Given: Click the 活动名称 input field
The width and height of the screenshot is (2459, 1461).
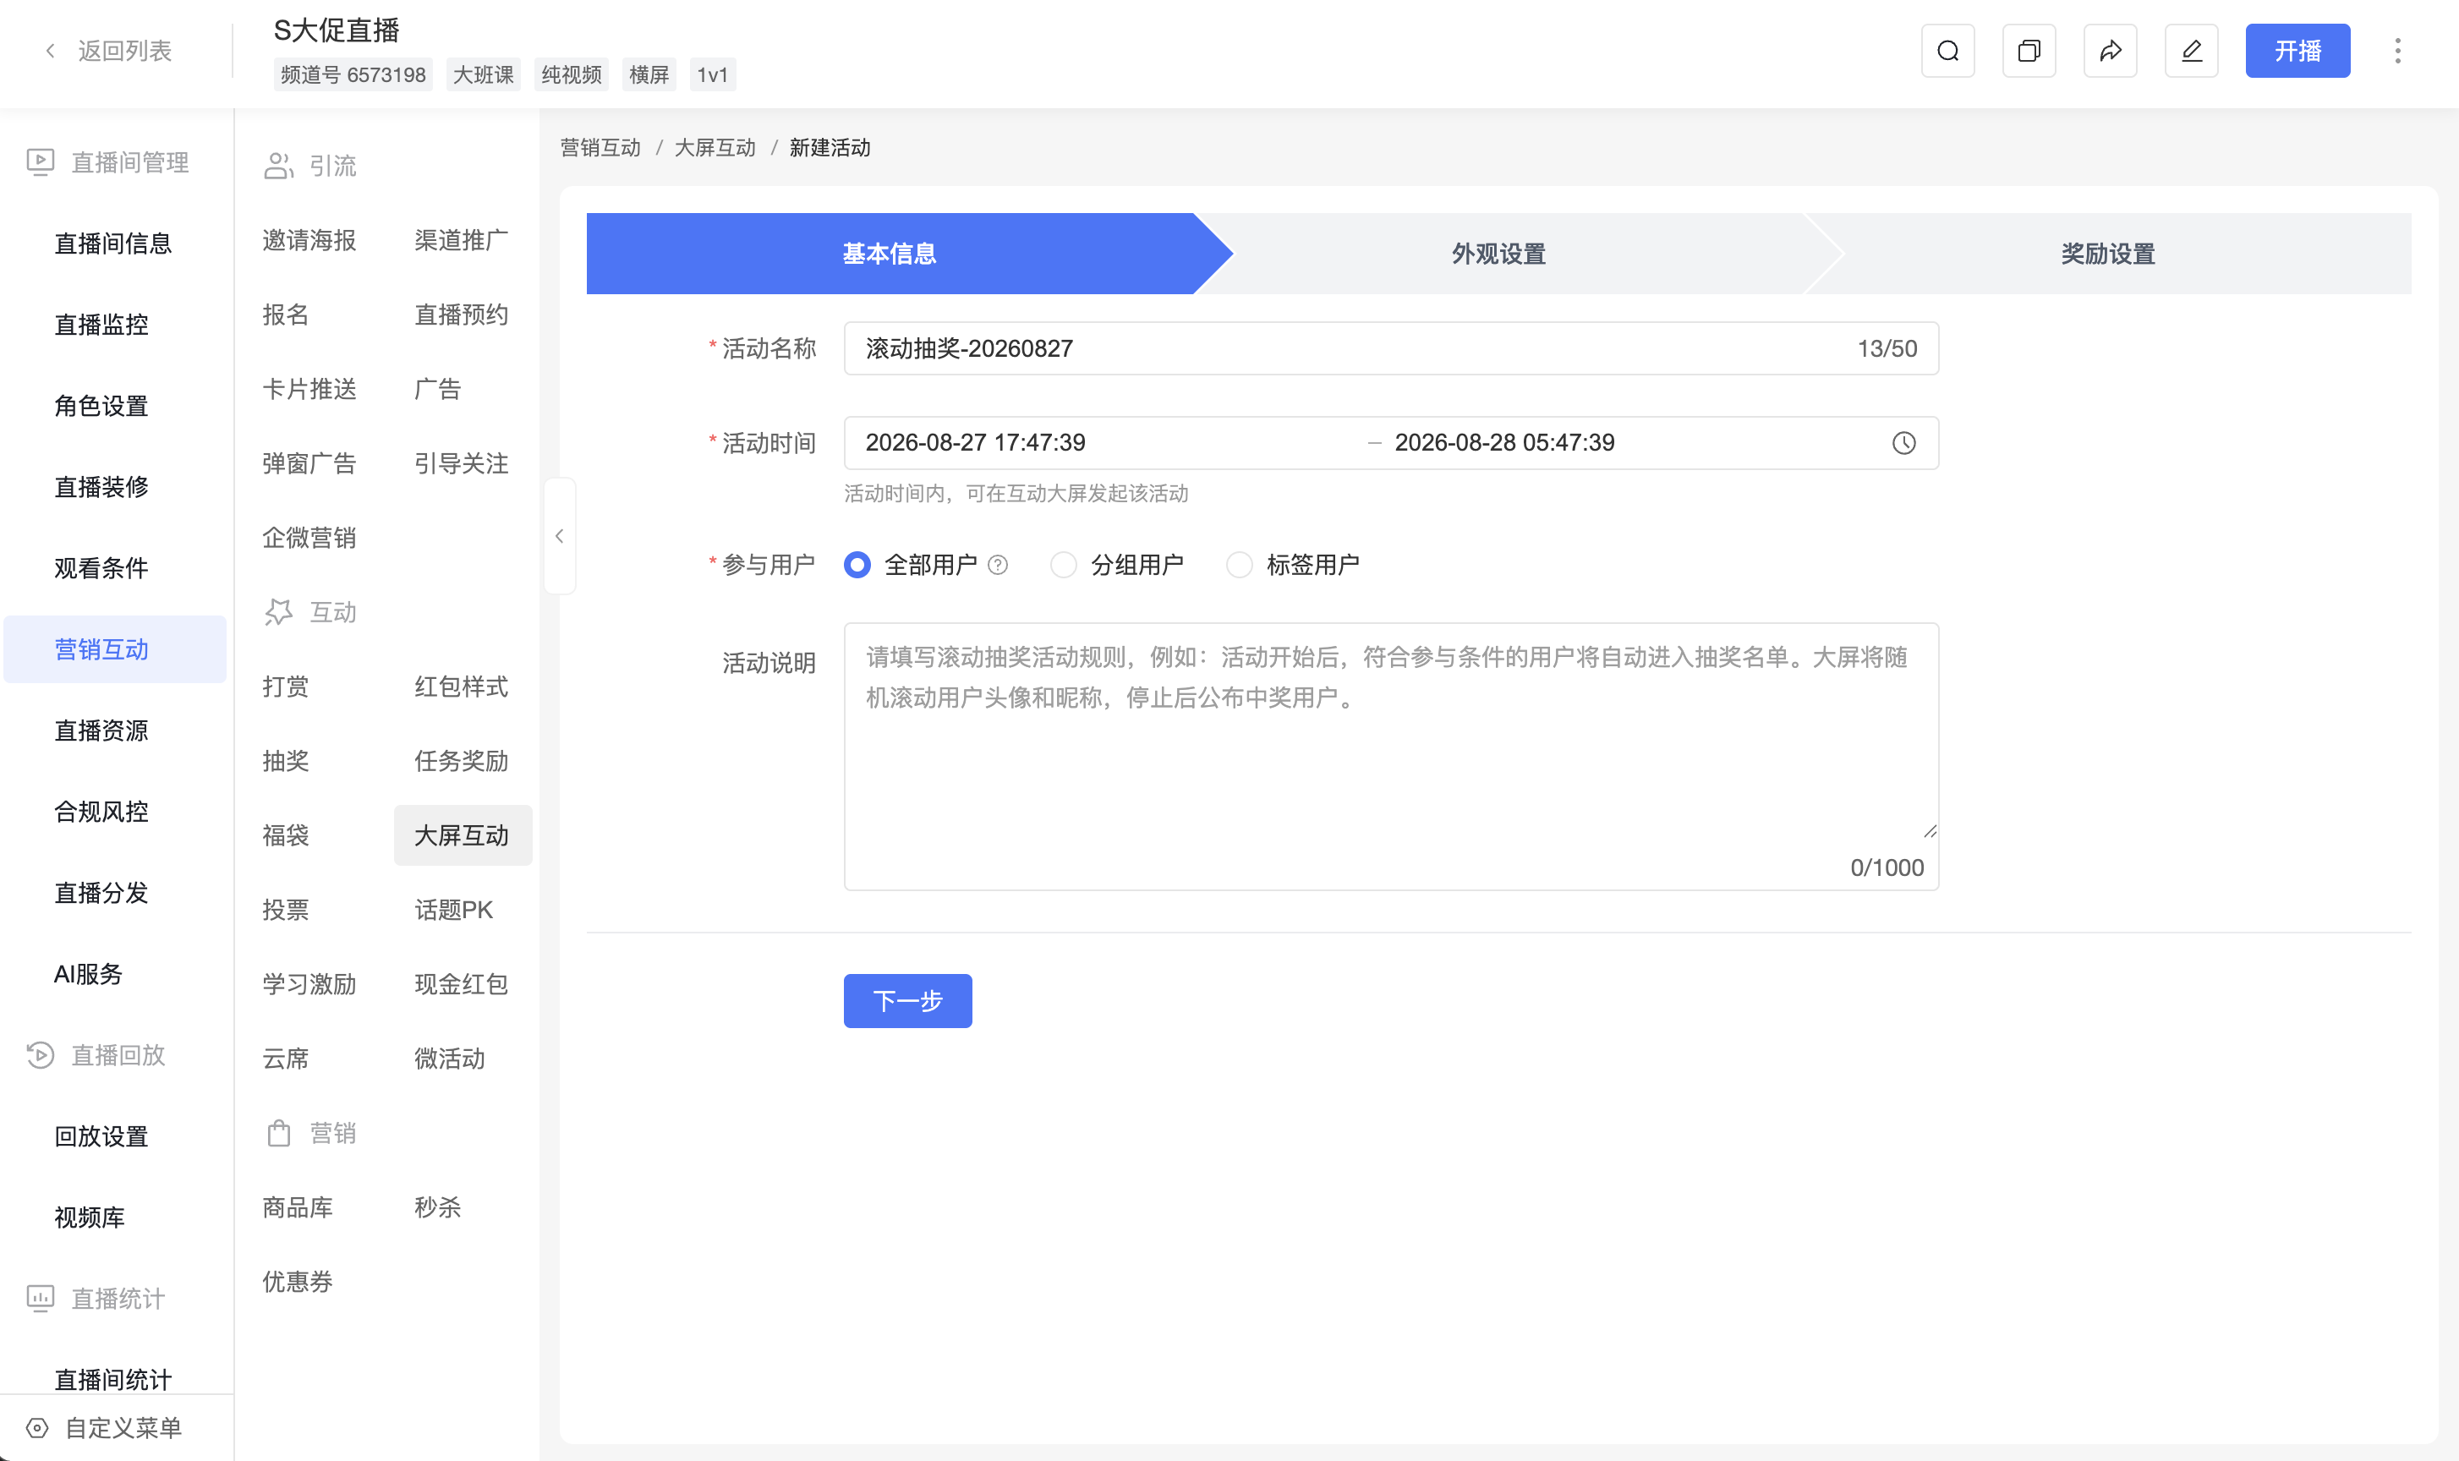Looking at the screenshot, I should point(1391,347).
